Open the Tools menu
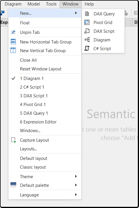The width and height of the screenshot is (139, 208). coord(51,4)
